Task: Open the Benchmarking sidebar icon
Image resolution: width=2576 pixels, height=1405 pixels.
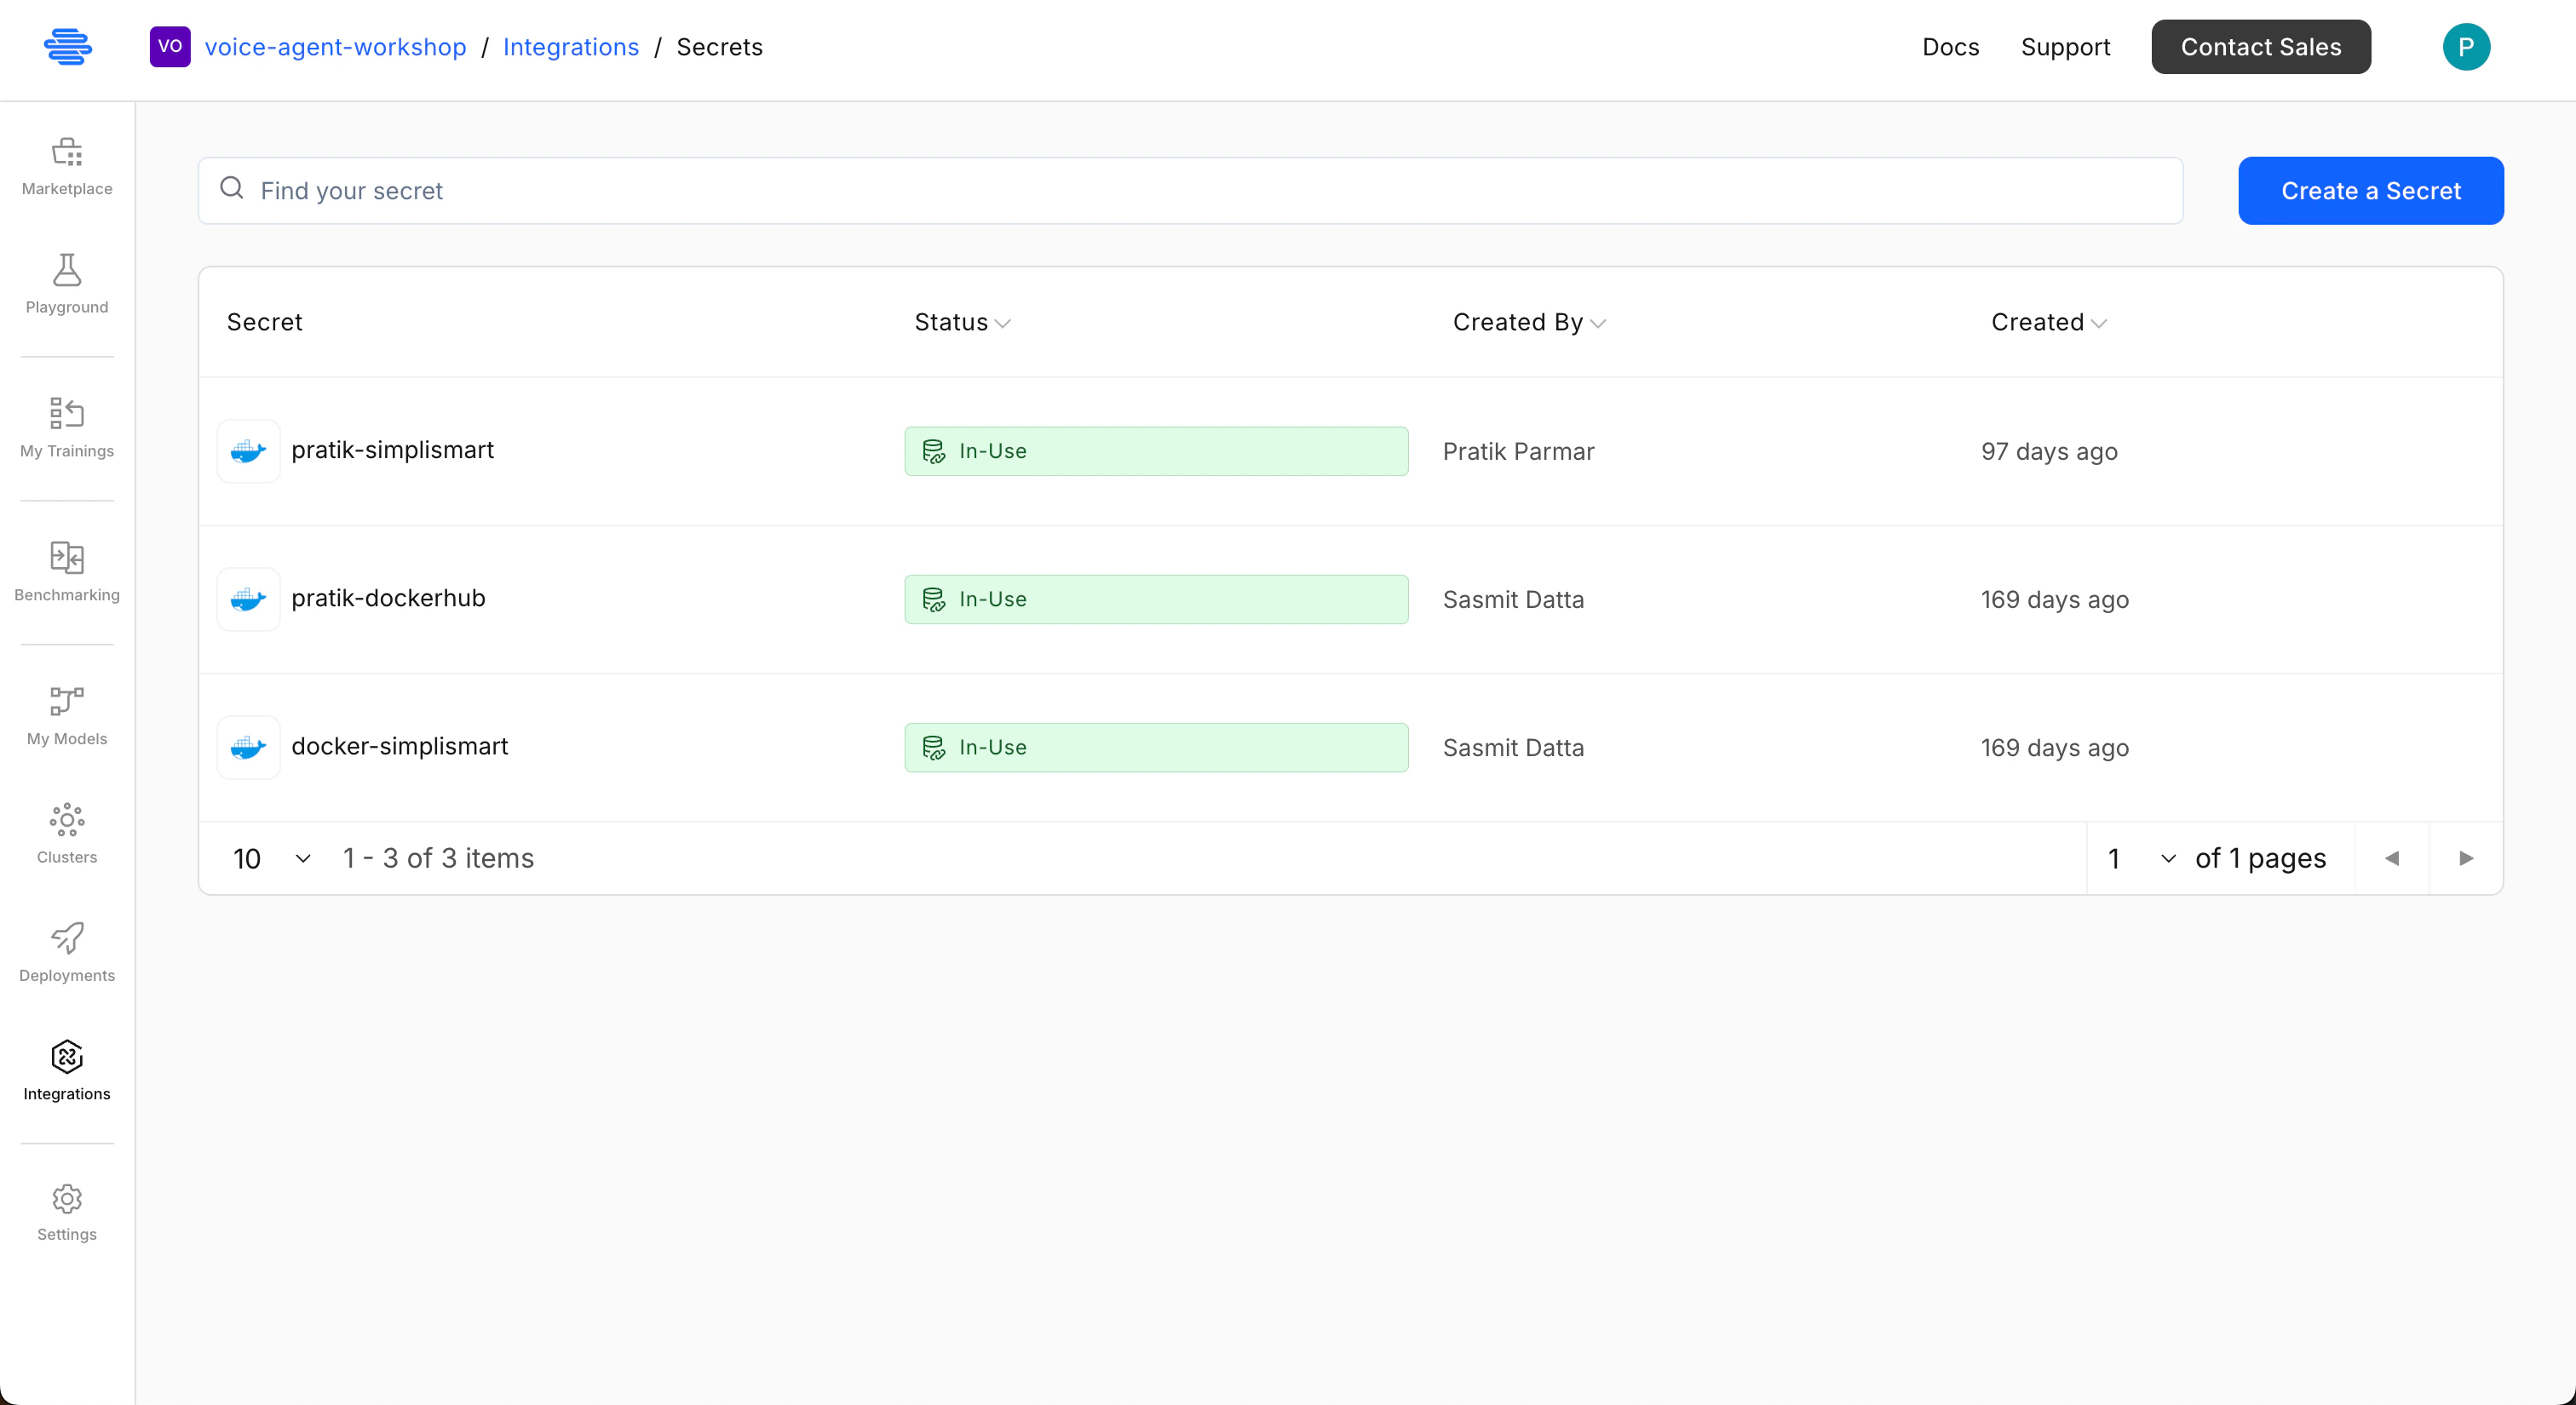Action: tap(67, 558)
